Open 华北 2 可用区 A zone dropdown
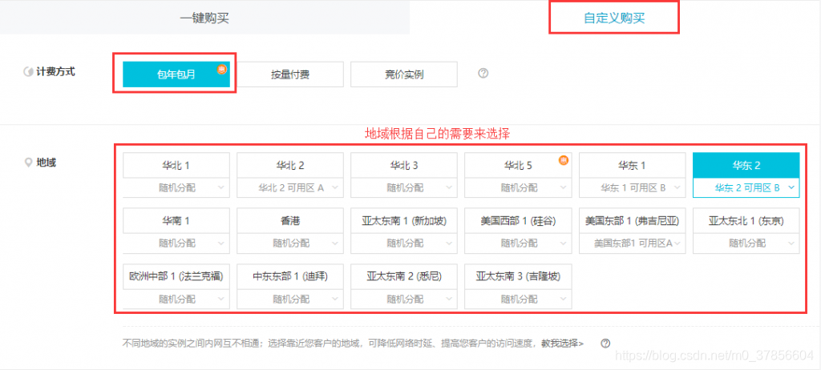The height and width of the screenshot is (370, 821). 290,188
